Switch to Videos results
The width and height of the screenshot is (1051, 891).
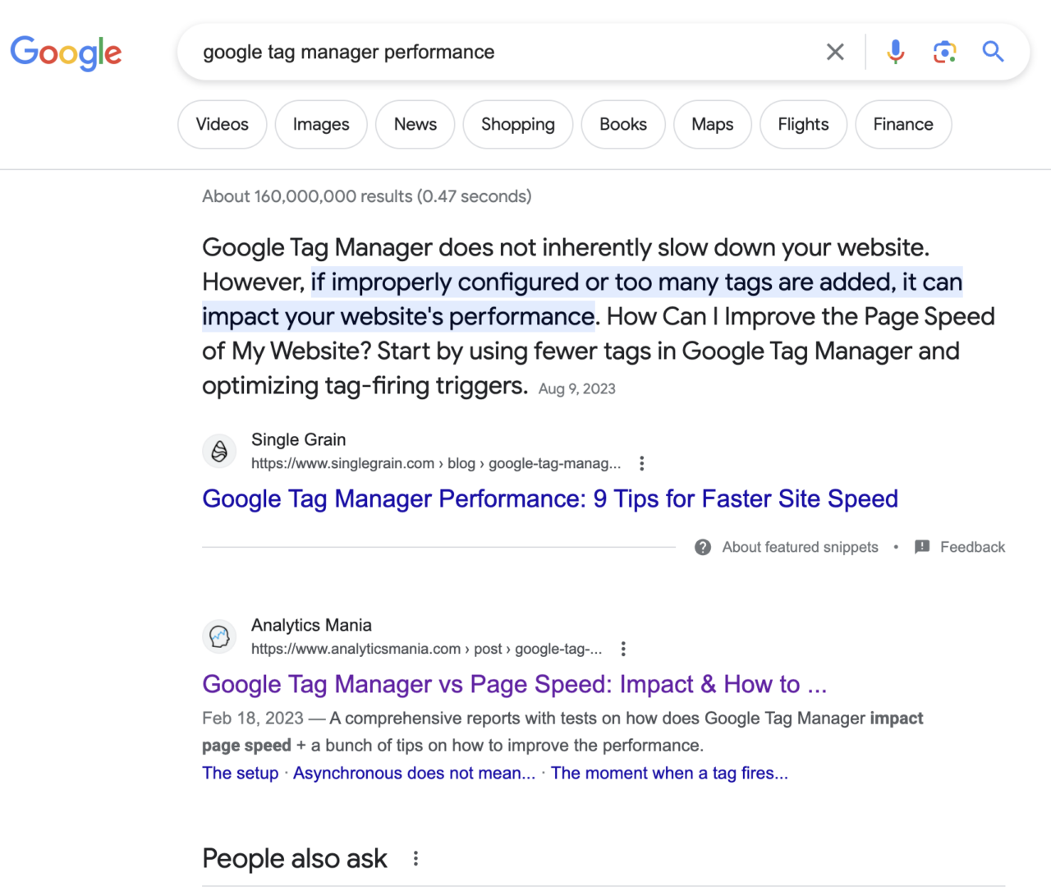[x=223, y=124]
